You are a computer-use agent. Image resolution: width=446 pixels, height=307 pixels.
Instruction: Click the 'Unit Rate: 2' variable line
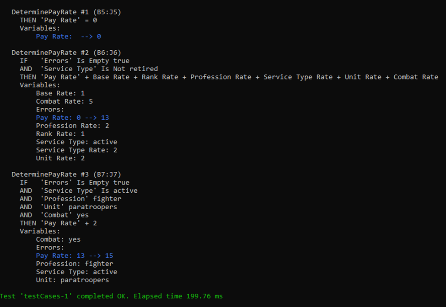pyautogui.click(x=60, y=158)
